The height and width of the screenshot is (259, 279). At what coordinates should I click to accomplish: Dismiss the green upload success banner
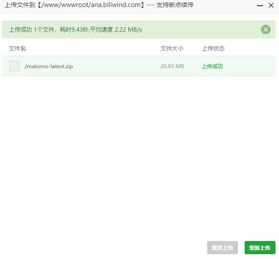265,29
